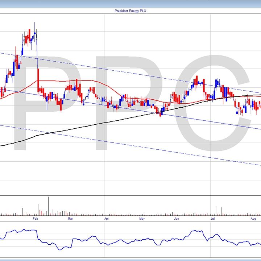
Task: Pick the May label on the date axis
Action: [142, 219]
